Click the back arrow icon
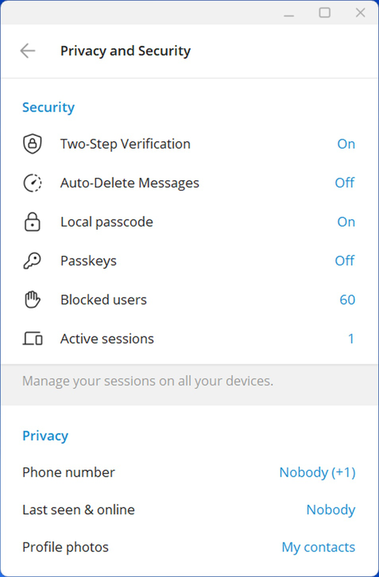This screenshot has width=379, height=577. (27, 51)
